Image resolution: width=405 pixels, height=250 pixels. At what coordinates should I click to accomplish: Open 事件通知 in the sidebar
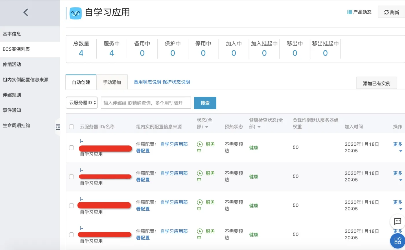(x=12, y=110)
